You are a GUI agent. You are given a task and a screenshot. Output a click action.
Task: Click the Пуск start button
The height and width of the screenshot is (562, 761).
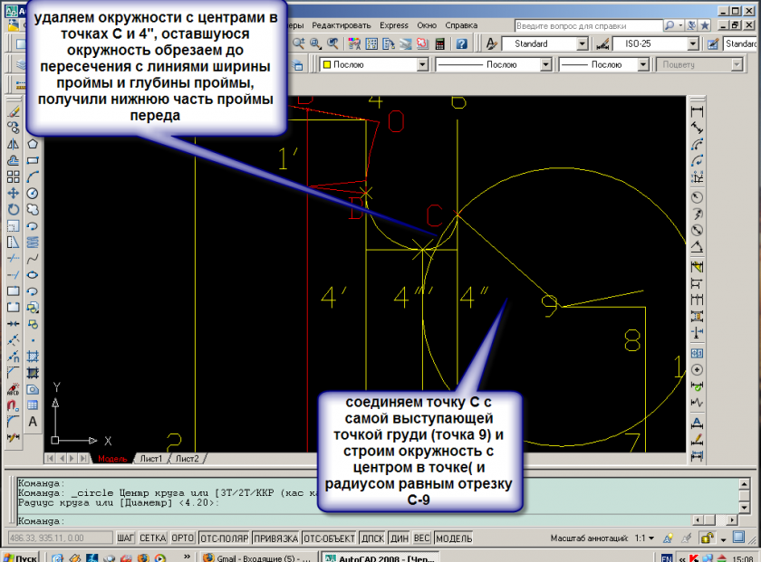pyautogui.click(x=20, y=557)
